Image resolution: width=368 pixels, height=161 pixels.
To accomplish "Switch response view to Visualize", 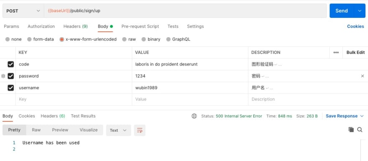I will (89, 130).
